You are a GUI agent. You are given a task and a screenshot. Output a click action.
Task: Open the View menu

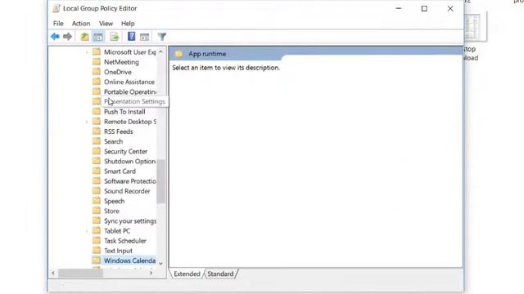click(106, 24)
